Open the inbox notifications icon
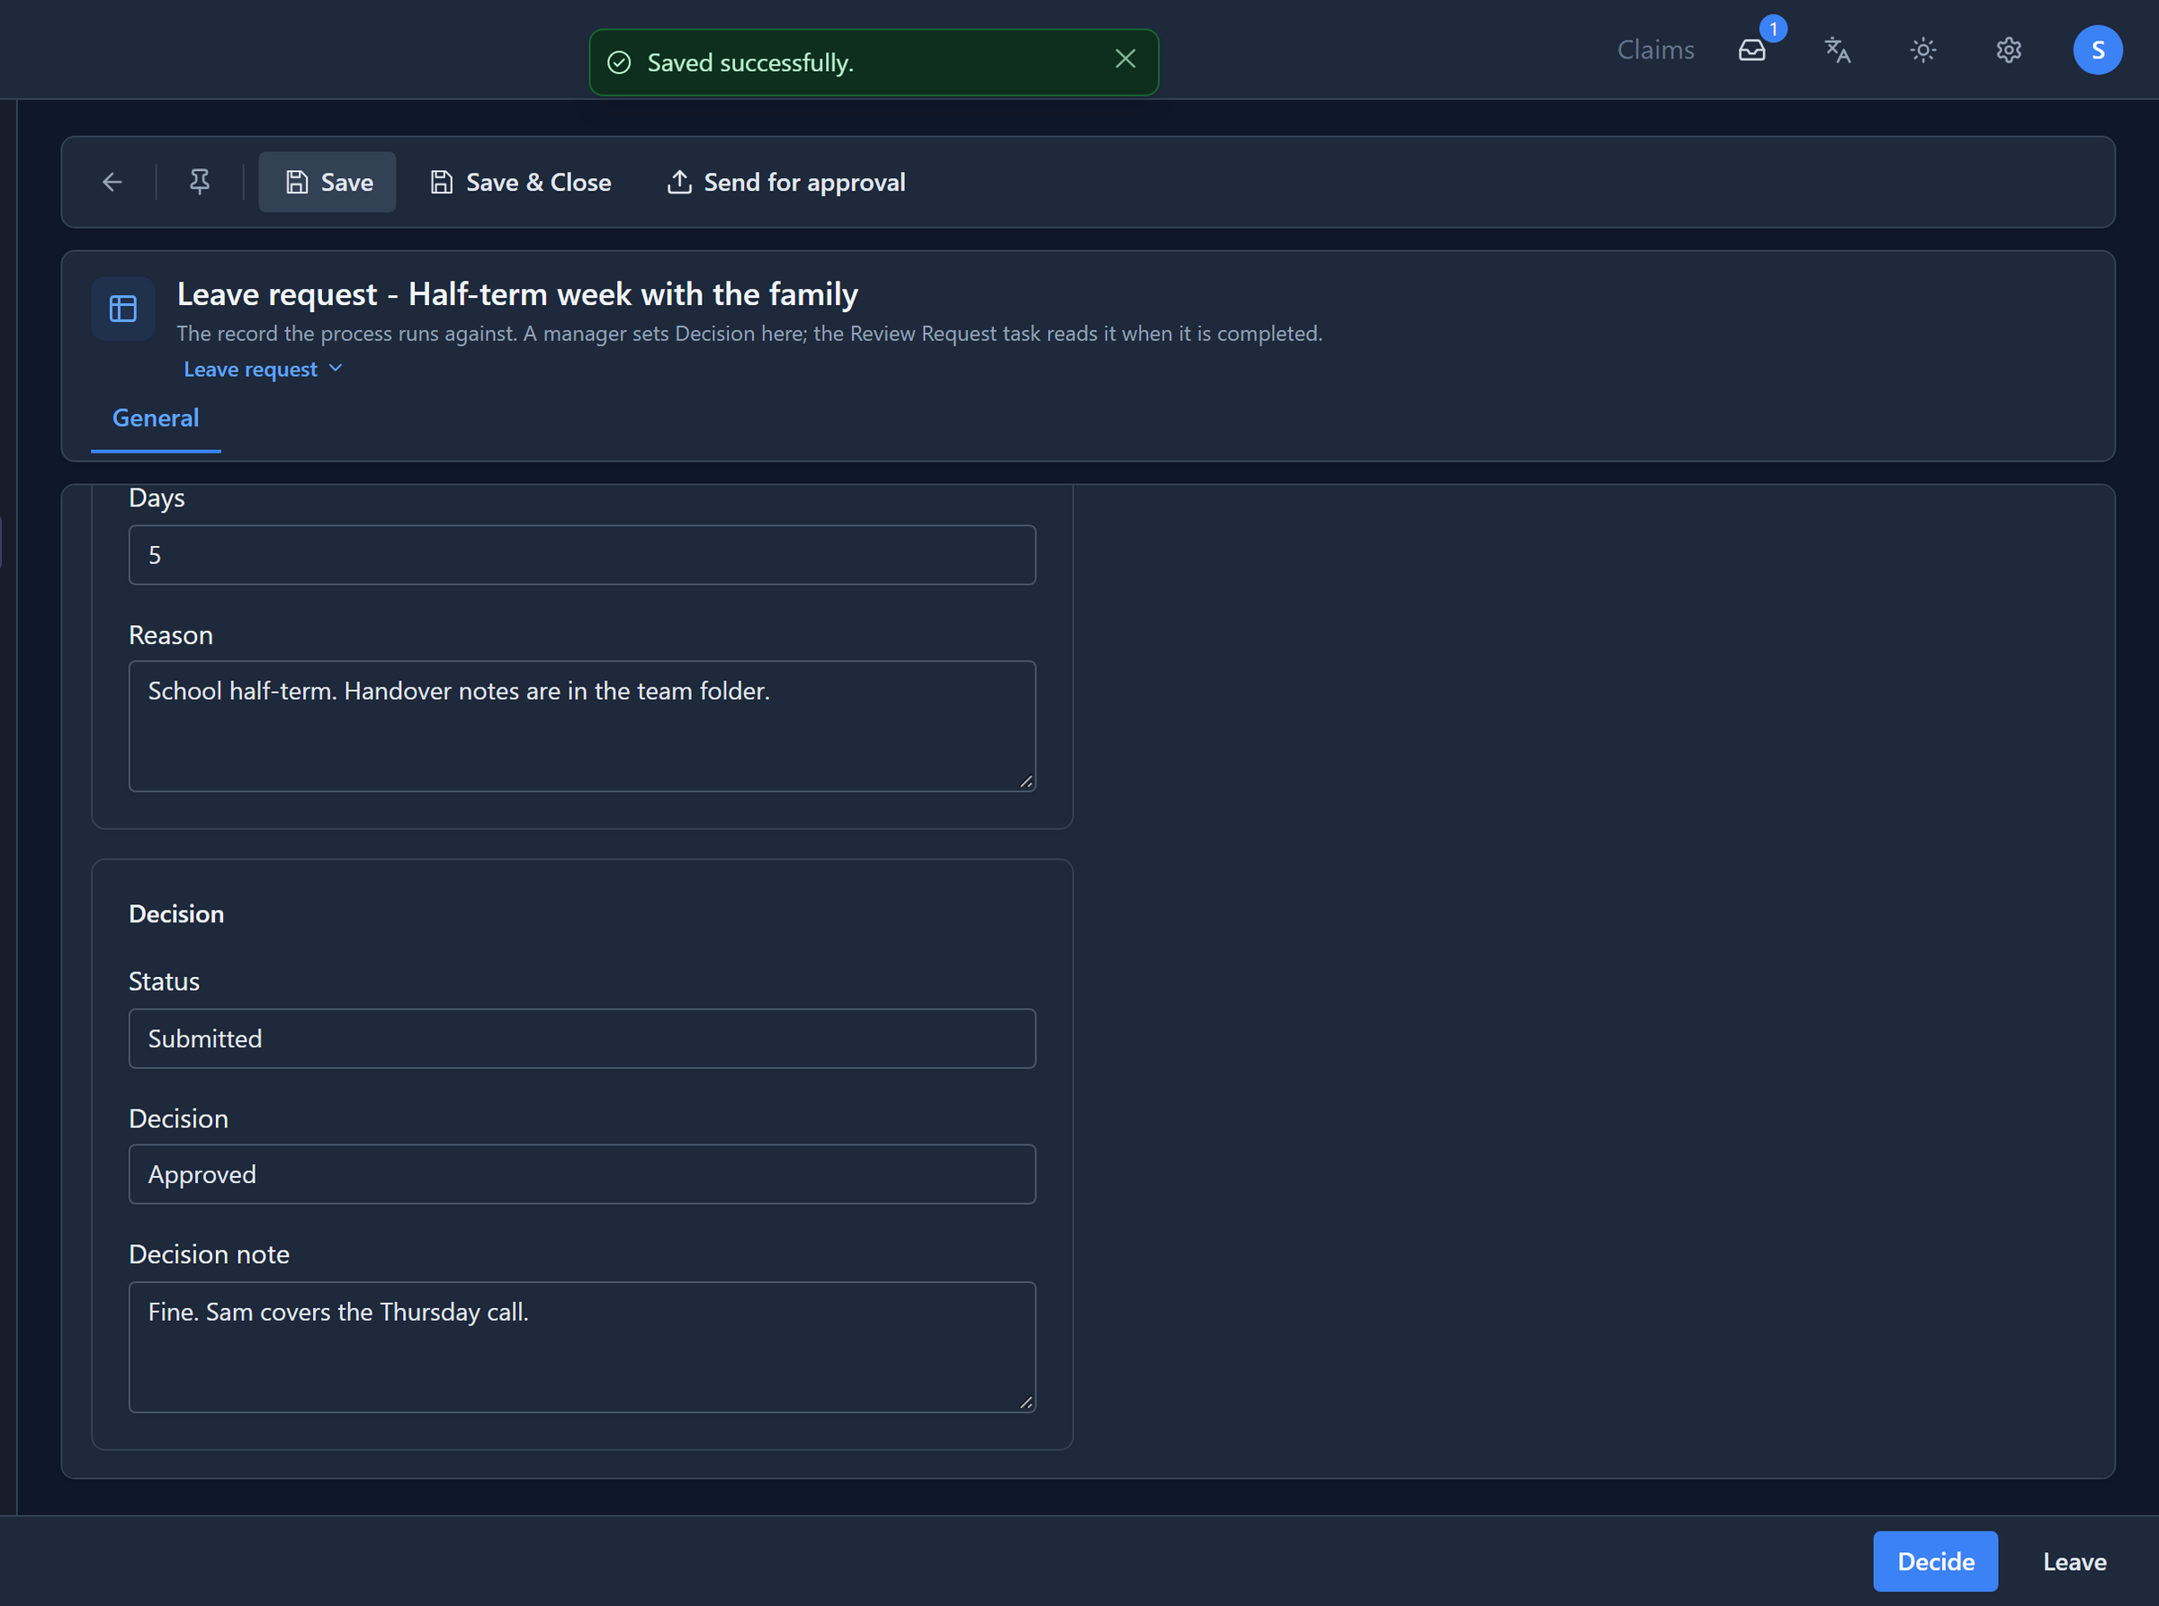 click(1751, 49)
